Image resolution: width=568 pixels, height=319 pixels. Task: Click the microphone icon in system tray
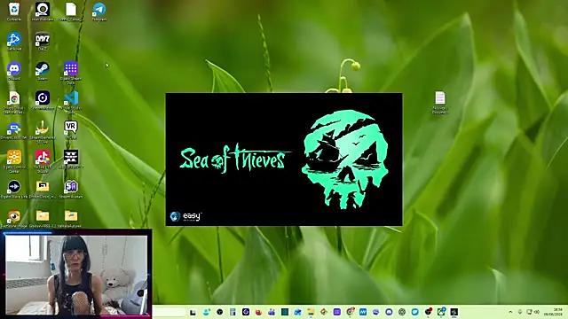click(x=520, y=312)
